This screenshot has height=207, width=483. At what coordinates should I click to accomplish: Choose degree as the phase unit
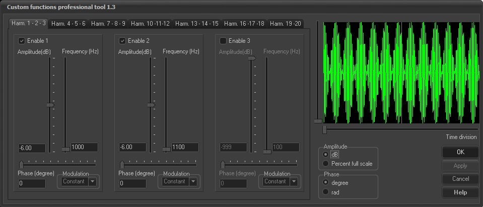(325, 183)
